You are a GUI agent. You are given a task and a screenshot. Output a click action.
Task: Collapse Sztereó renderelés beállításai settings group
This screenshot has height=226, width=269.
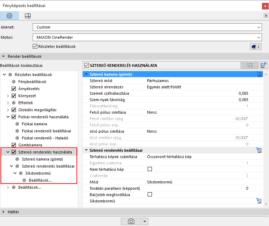(86, 150)
